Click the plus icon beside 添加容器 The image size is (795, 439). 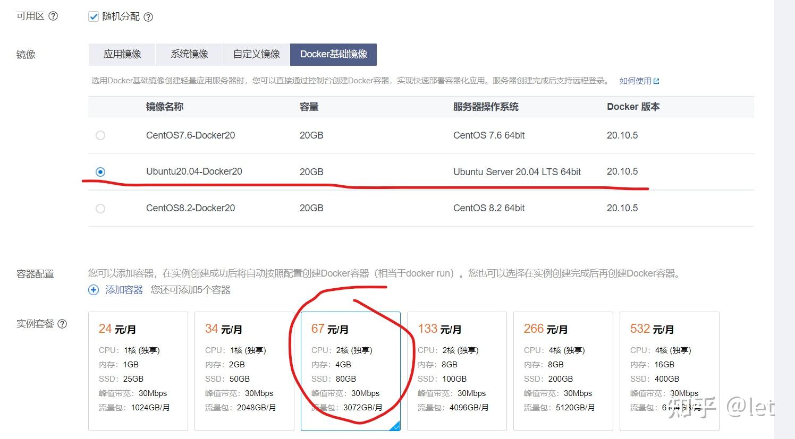(x=94, y=290)
